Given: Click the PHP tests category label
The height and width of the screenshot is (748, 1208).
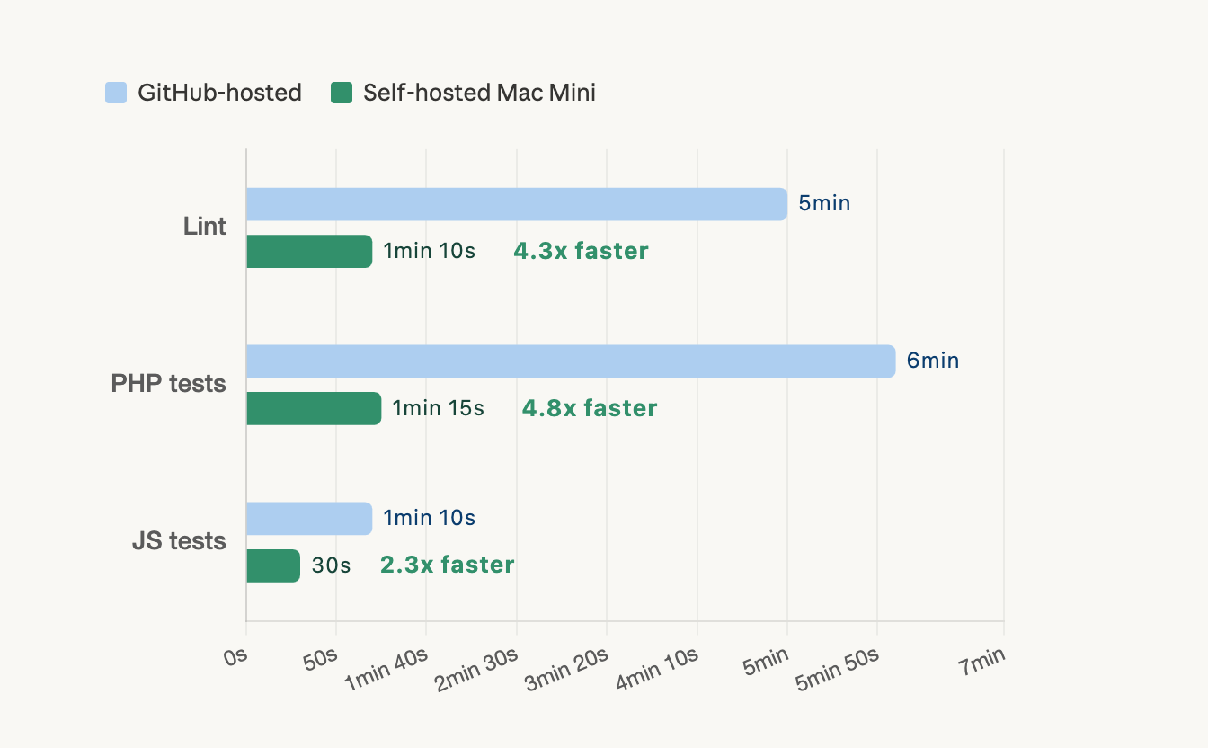Looking at the screenshot, I should point(168,384).
